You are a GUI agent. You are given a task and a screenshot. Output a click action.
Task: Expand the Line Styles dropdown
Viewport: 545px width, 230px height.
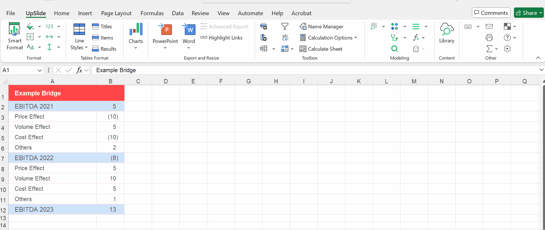pyautogui.click(x=86, y=47)
